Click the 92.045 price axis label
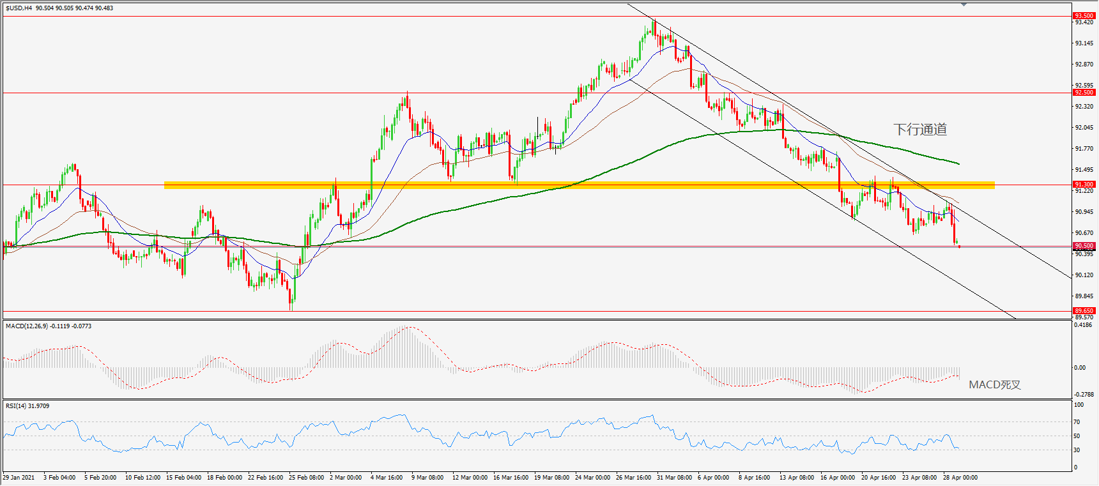The width and height of the screenshot is (1099, 486). tap(1084, 128)
